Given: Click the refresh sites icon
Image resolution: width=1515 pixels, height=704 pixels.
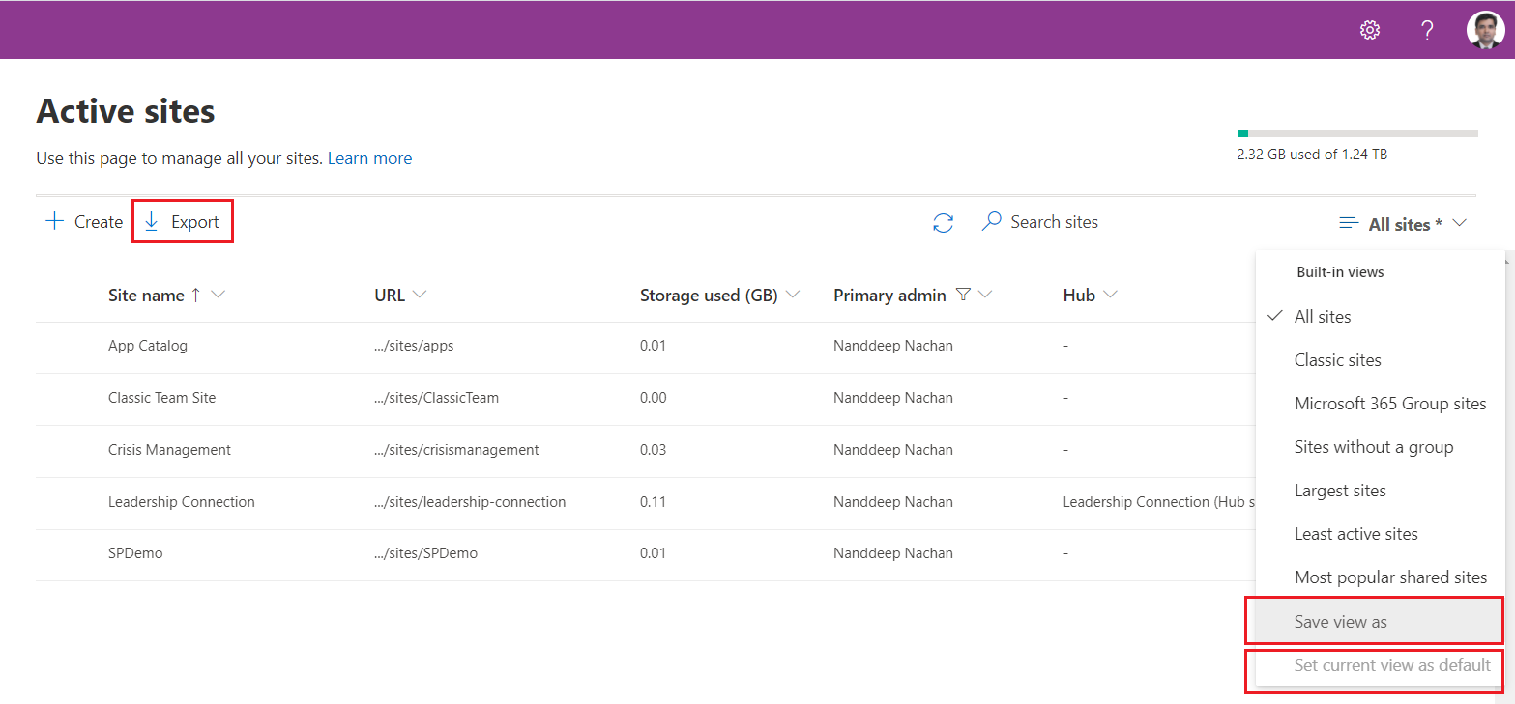Looking at the screenshot, I should [943, 223].
